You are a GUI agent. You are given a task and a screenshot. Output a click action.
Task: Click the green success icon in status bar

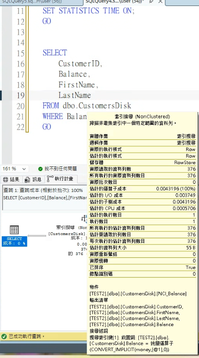4,337
